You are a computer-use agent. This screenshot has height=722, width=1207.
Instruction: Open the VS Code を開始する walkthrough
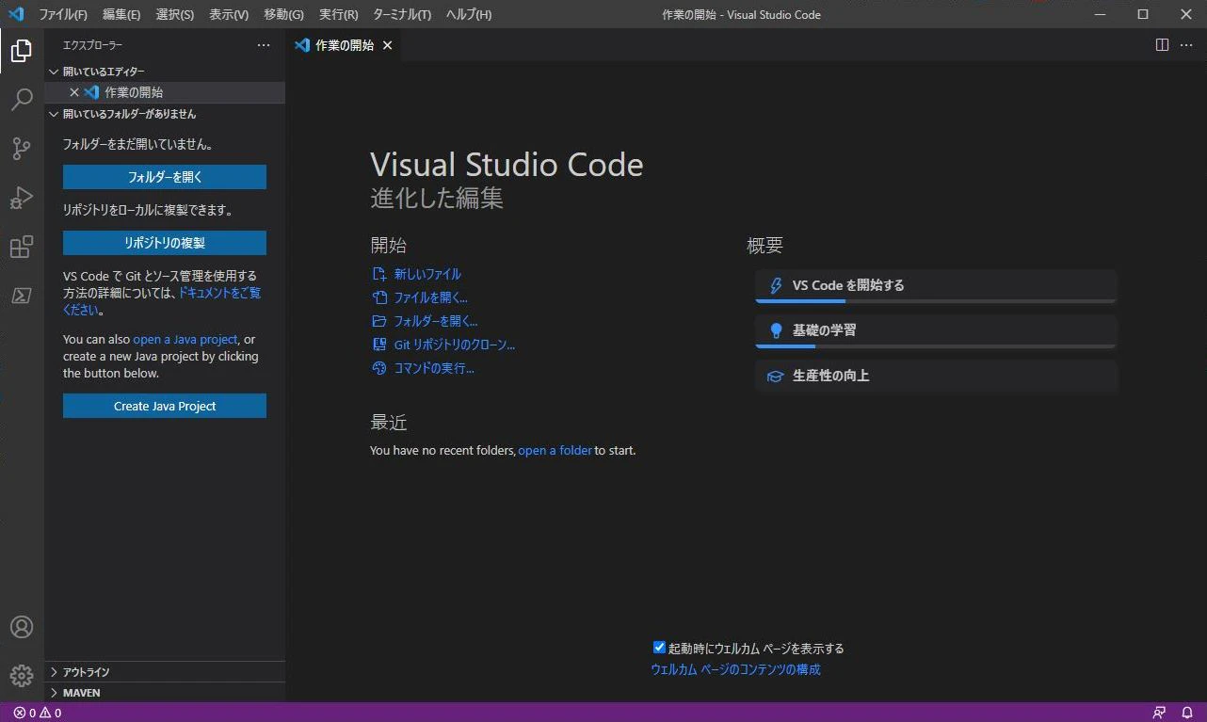(x=936, y=285)
